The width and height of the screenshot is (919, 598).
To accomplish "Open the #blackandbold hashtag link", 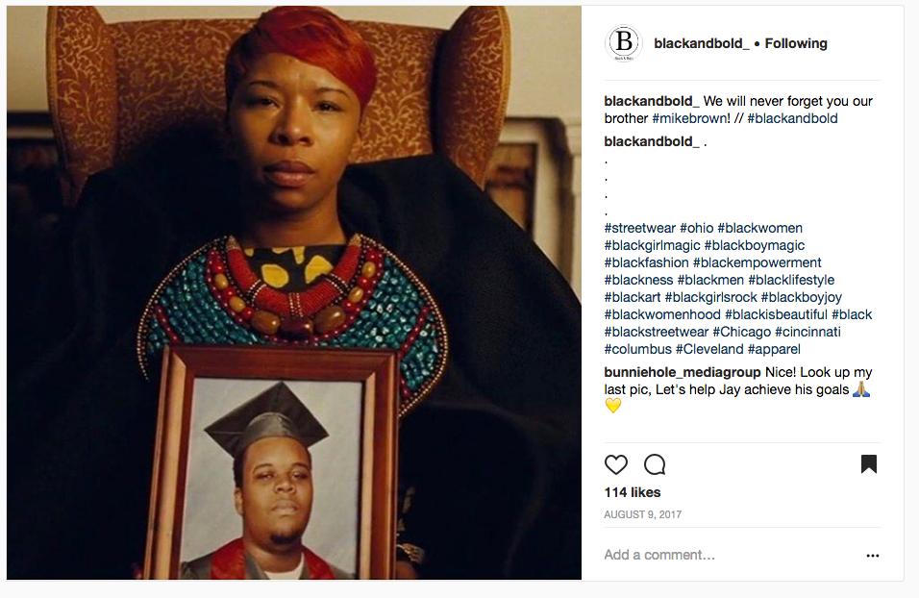I will coord(792,118).
